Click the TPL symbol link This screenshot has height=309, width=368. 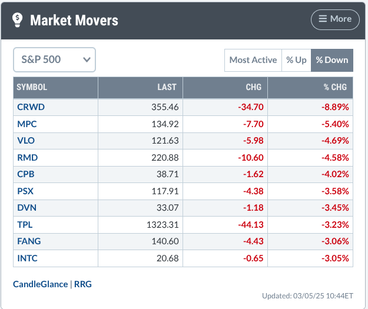pos(25,224)
